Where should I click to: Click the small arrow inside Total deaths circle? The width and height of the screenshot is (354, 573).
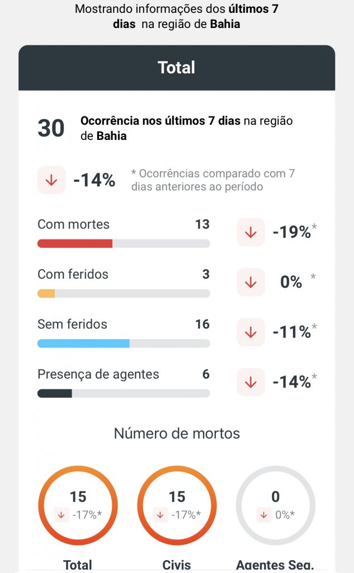point(63,515)
